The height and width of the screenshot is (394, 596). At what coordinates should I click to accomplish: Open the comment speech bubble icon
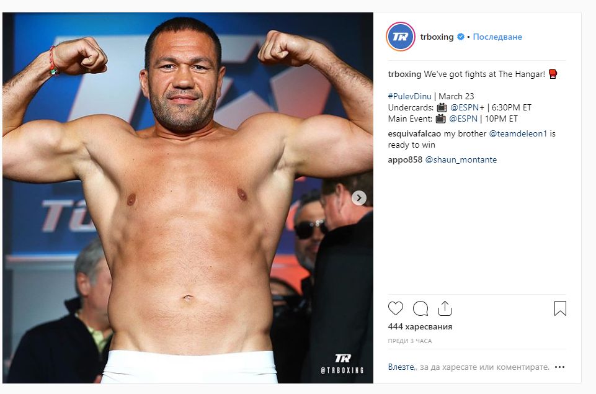pos(420,308)
